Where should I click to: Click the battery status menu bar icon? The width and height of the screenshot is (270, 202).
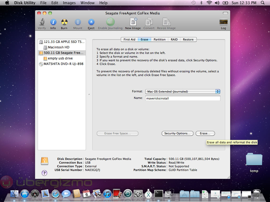[225, 3]
